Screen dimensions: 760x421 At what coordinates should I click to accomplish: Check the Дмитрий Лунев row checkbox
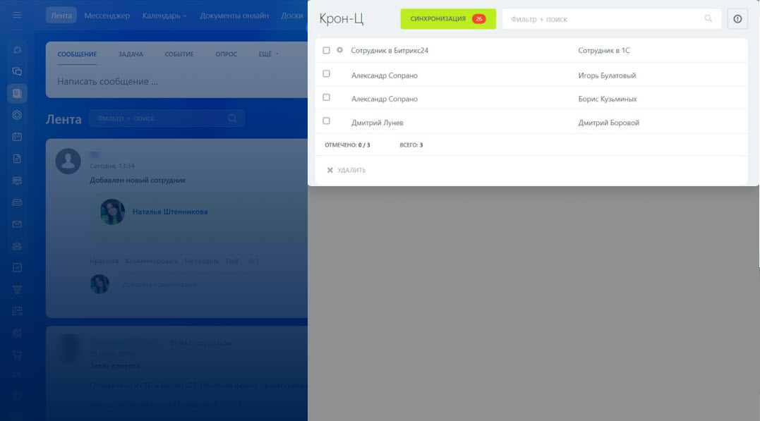click(x=326, y=121)
